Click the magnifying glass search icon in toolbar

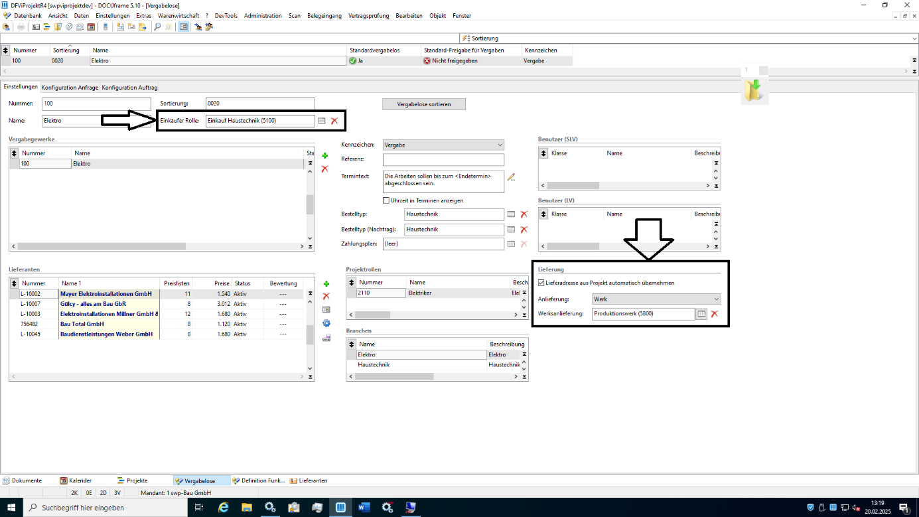[157, 27]
